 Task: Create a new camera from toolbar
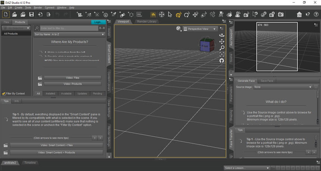[x=80, y=15]
